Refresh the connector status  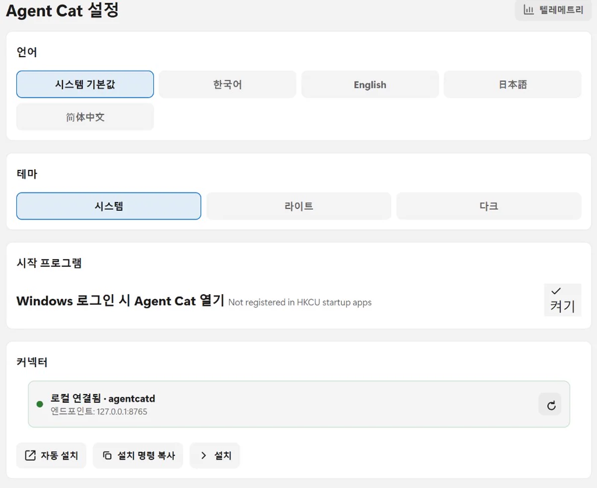pos(550,404)
